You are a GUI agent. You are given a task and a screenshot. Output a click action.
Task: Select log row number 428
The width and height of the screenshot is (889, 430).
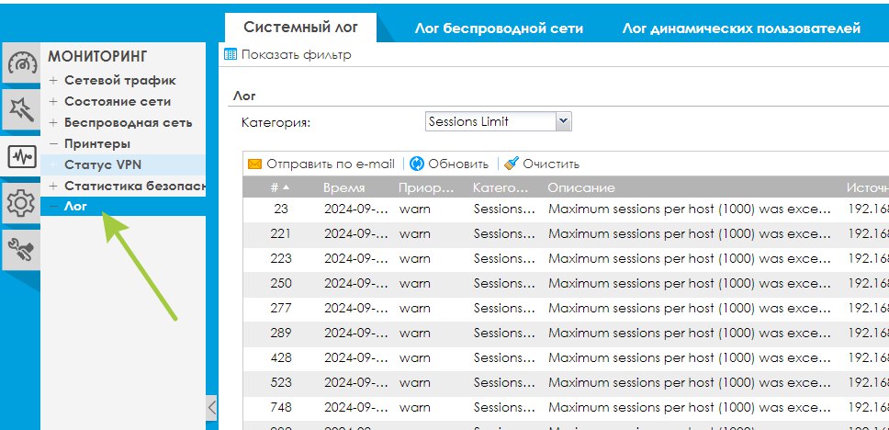566,358
